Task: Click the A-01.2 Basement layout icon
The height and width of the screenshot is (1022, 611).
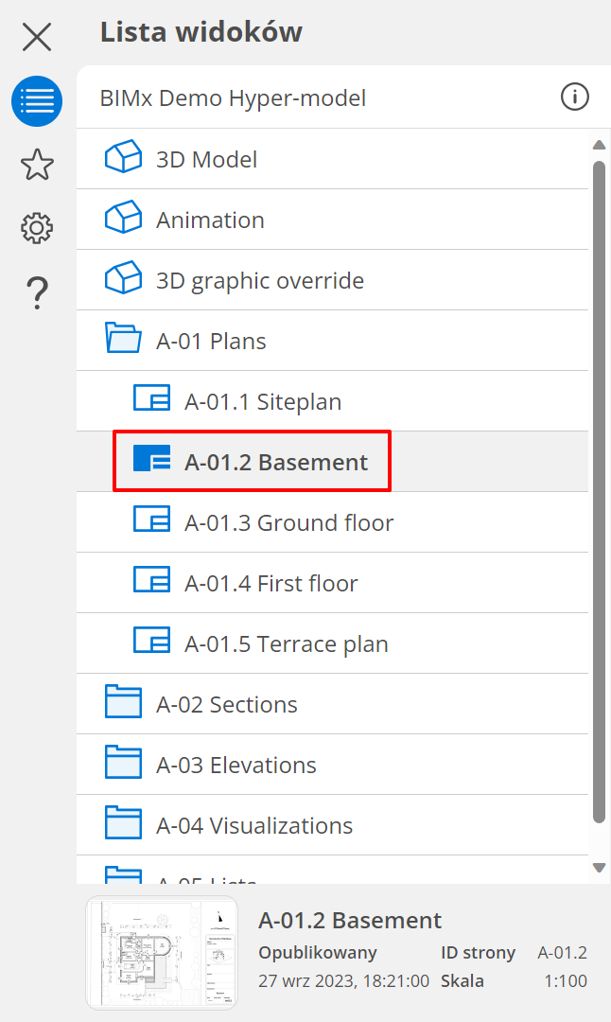Action: coord(151,462)
